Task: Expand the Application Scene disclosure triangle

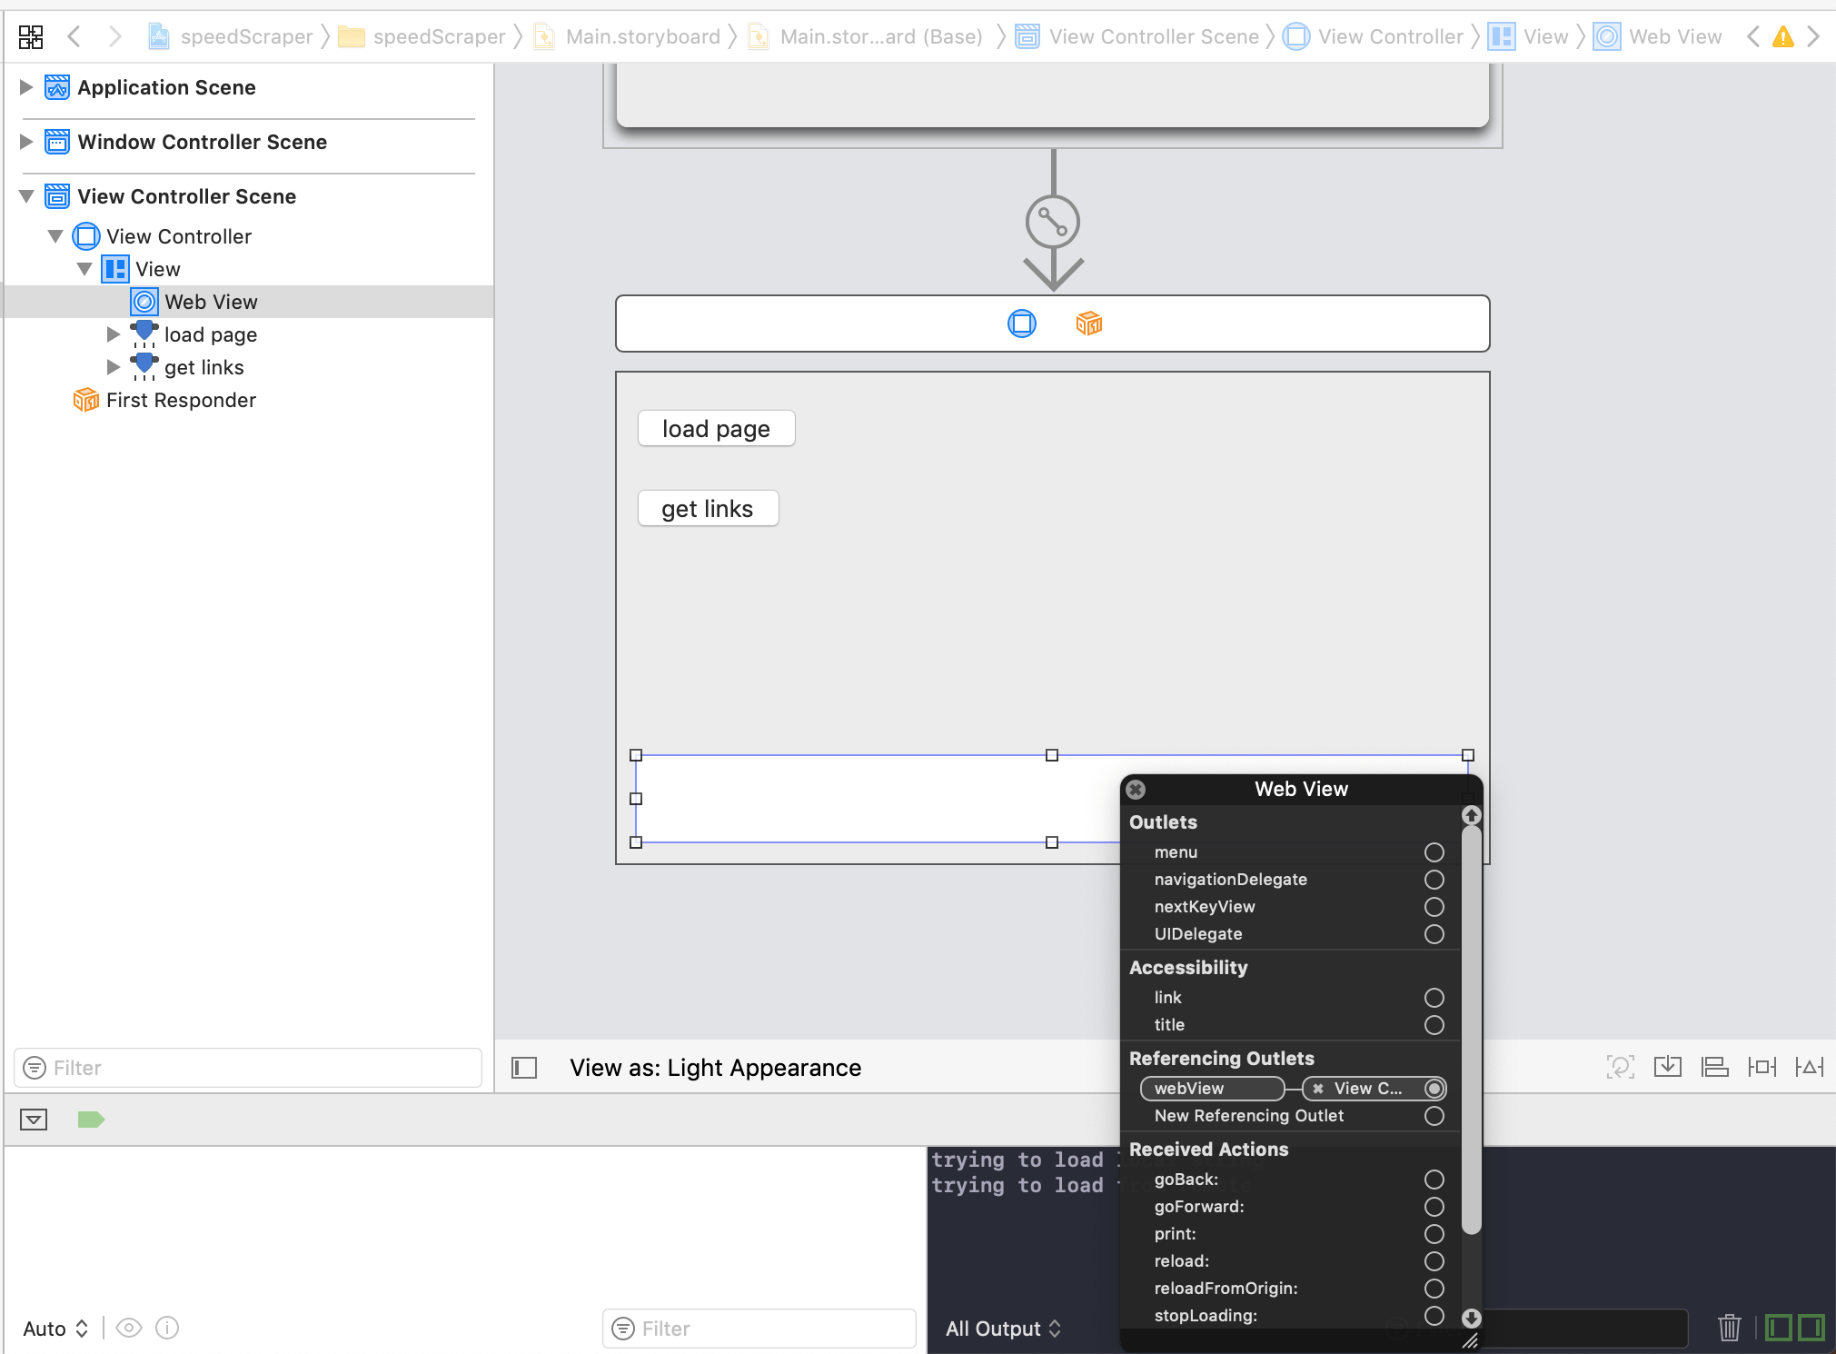Action: (x=26, y=87)
